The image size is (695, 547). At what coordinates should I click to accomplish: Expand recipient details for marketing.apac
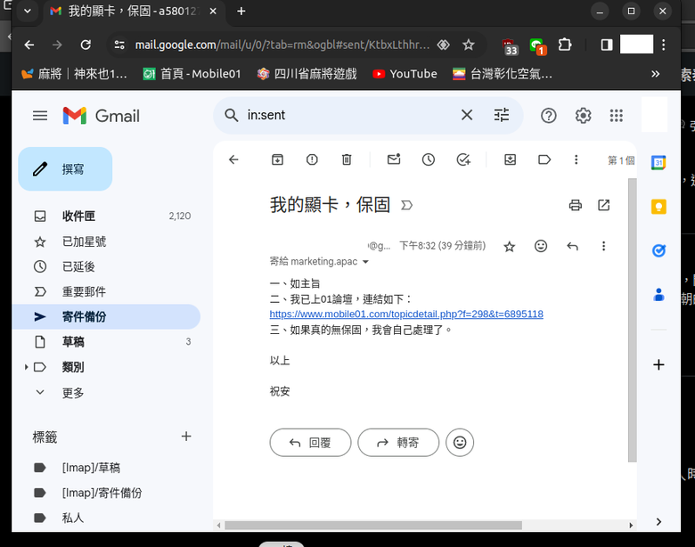point(365,262)
